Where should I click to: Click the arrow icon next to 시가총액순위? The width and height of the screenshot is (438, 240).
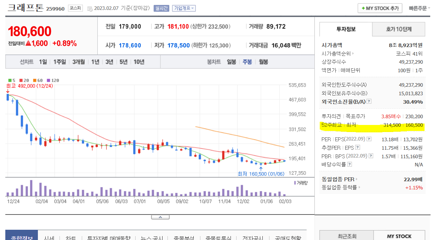(x=353, y=54)
